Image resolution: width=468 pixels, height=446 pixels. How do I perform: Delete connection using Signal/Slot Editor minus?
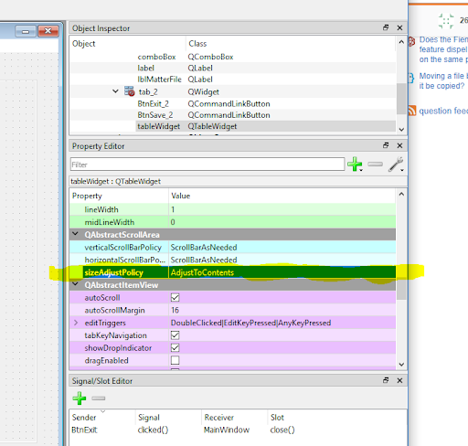(x=99, y=398)
